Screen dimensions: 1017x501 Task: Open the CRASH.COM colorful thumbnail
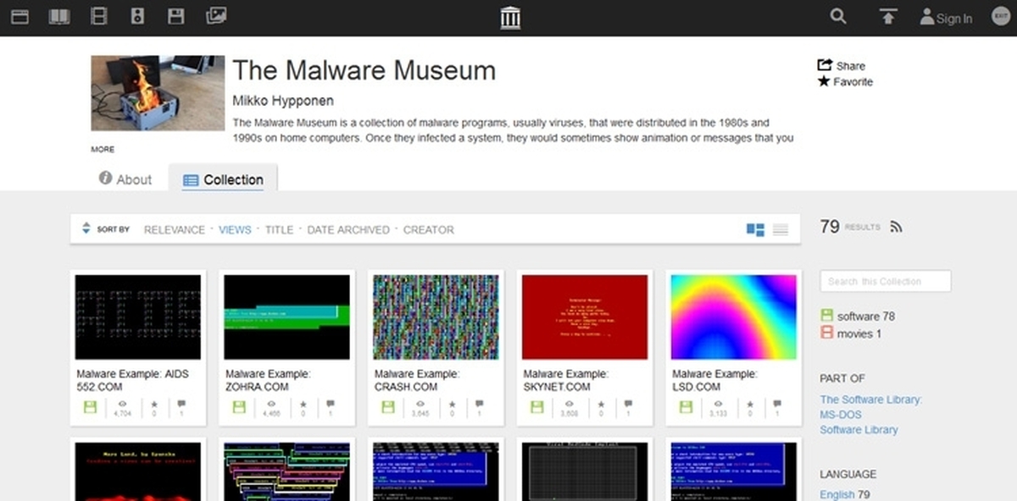click(436, 317)
